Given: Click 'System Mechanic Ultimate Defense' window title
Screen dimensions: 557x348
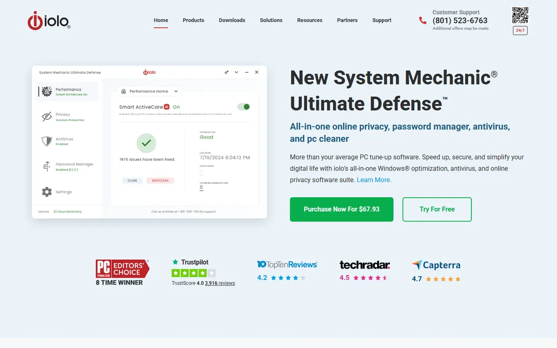Looking at the screenshot, I should [70, 72].
